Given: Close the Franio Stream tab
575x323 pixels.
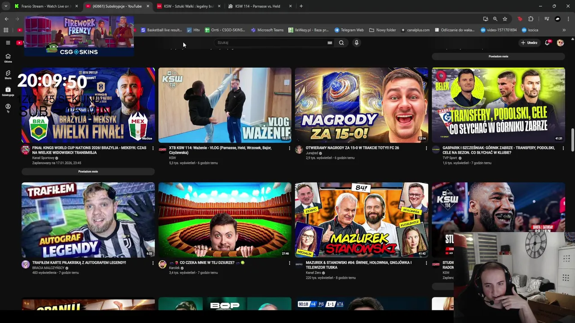Looking at the screenshot, I should click(x=76, y=6).
